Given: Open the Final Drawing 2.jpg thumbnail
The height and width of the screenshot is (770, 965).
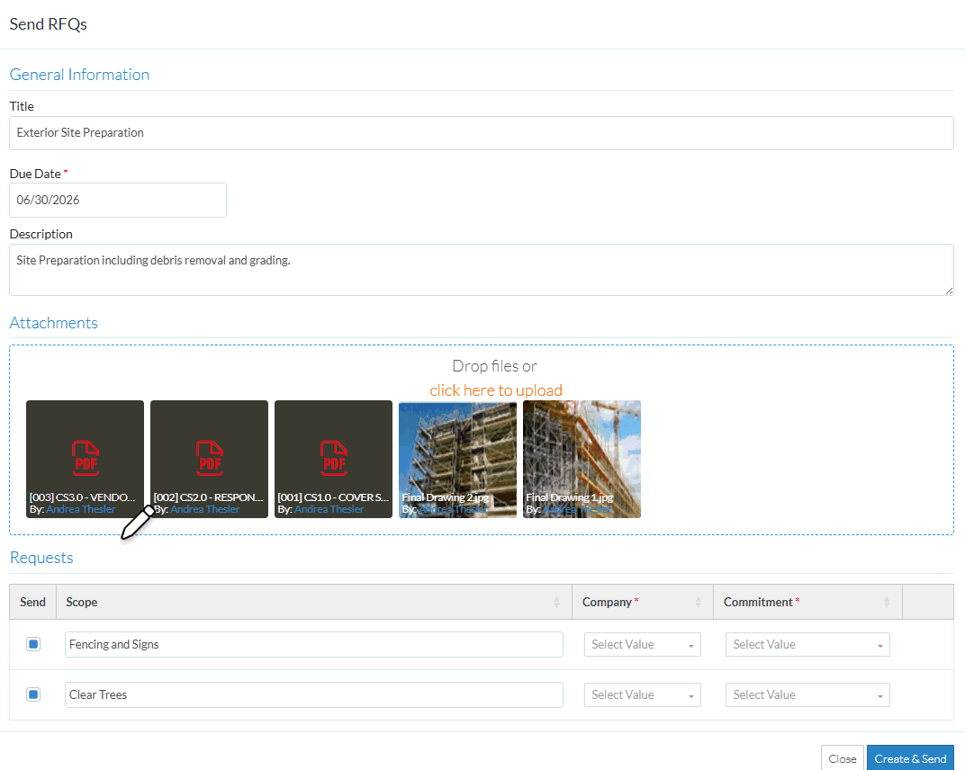Looking at the screenshot, I should (x=458, y=459).
